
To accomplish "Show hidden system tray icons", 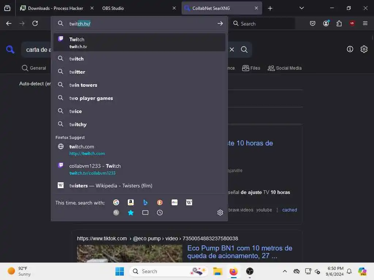I will coord(285,271).
